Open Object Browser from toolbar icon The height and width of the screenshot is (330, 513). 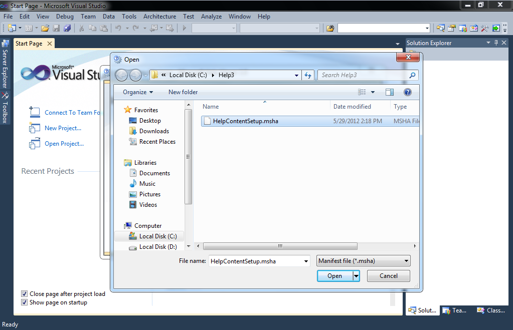point(474,28)
